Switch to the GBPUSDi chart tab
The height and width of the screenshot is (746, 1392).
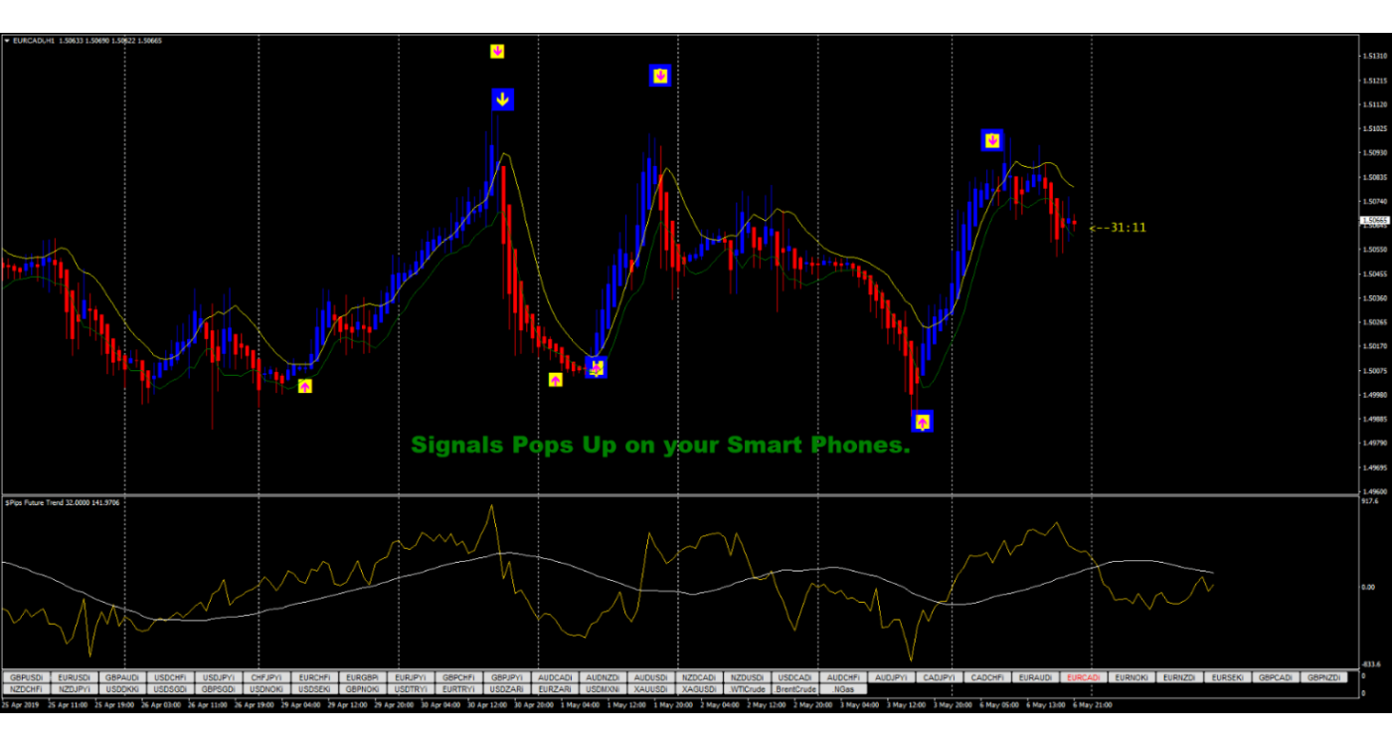(27, 677)
